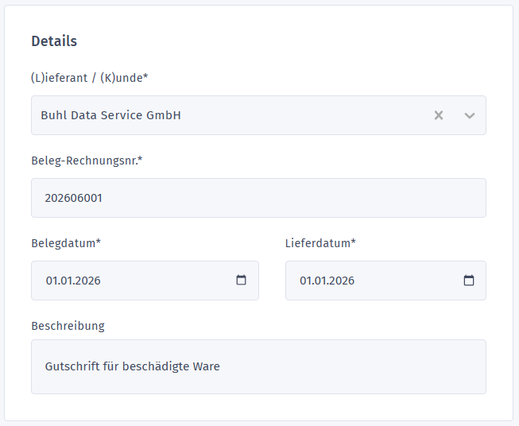This screenshot has width=519, height=426.
Task: Expand the Lieferant / Kunde dropdown chevron
Action: click(470, 115)
